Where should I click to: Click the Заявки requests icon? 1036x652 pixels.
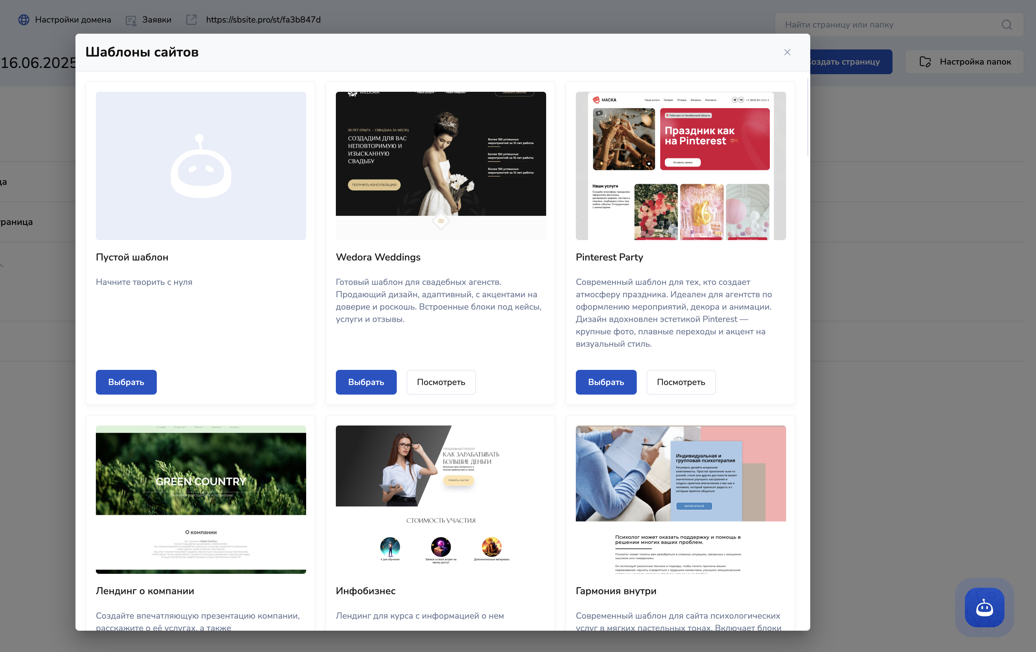tap(131, 20)
